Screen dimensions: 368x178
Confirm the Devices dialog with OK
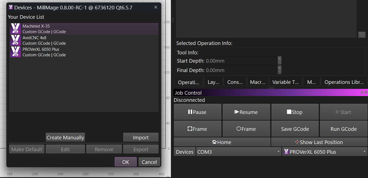tap(126, 162)
